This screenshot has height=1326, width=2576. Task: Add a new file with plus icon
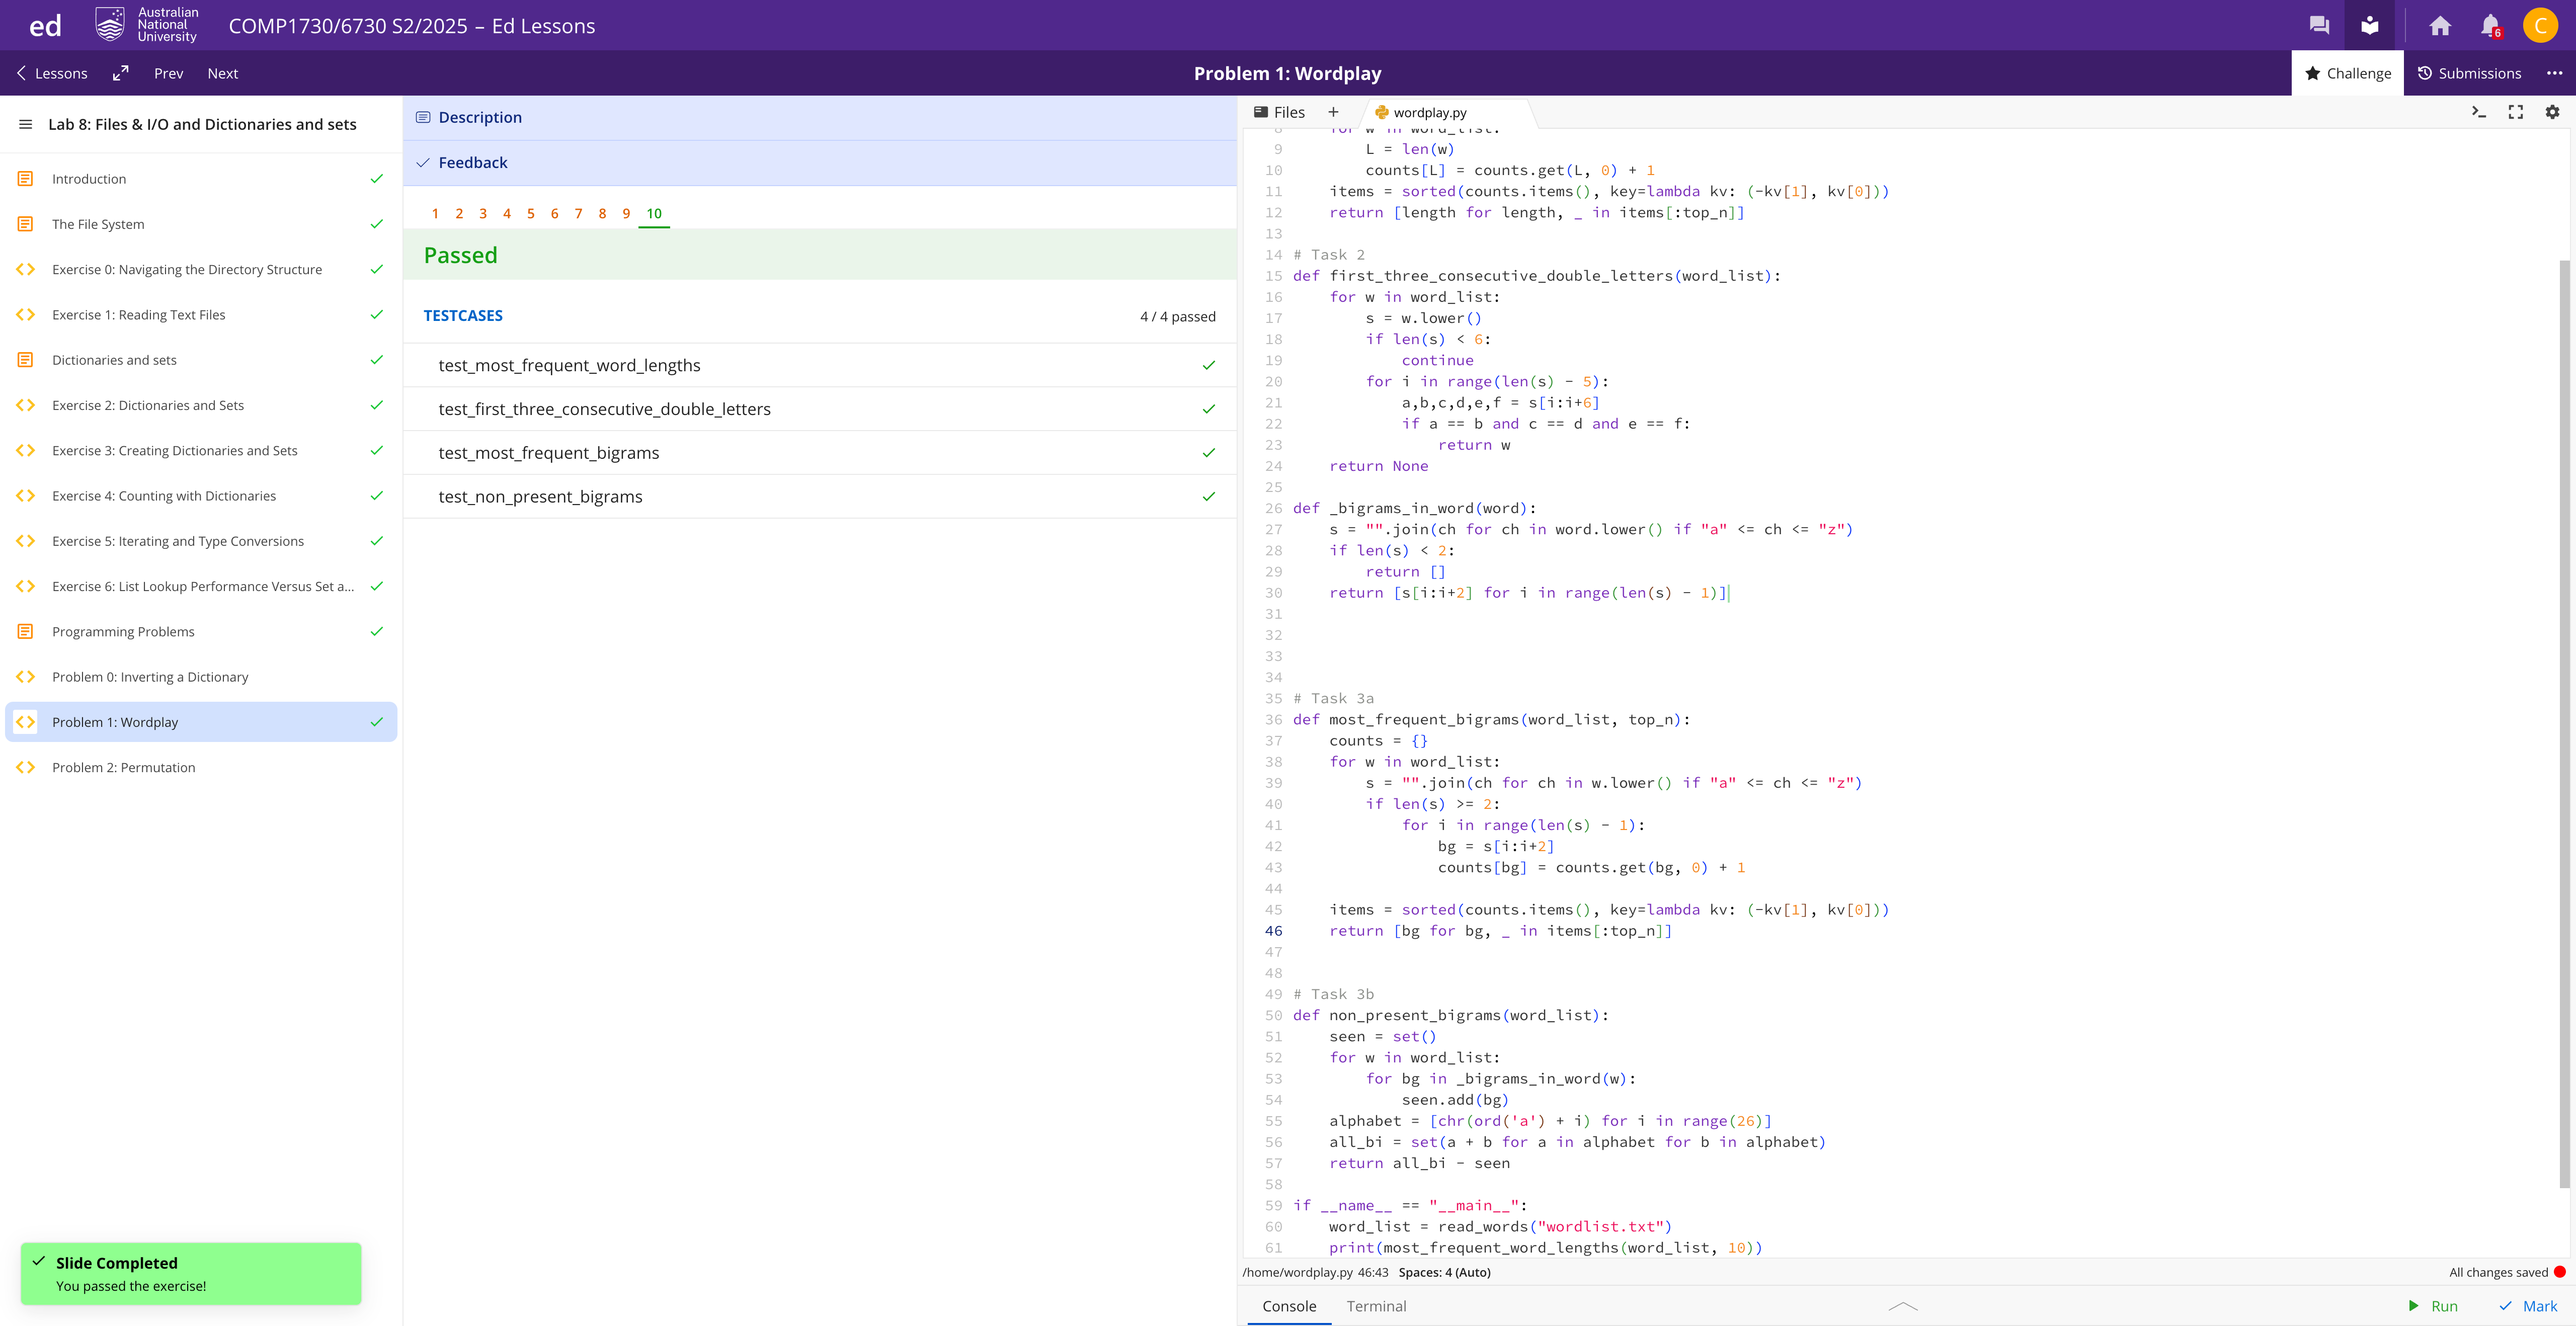1333,112
